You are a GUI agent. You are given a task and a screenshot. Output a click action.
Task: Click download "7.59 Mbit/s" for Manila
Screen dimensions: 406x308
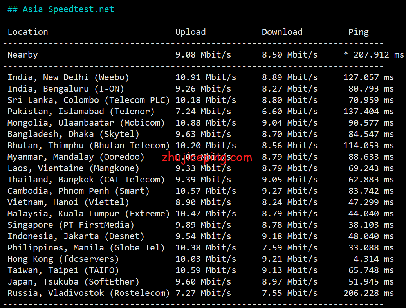click(x=289, y=248)
